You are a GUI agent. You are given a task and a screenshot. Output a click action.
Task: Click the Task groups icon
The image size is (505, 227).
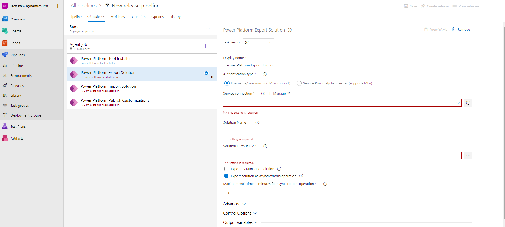click(5, 105)
